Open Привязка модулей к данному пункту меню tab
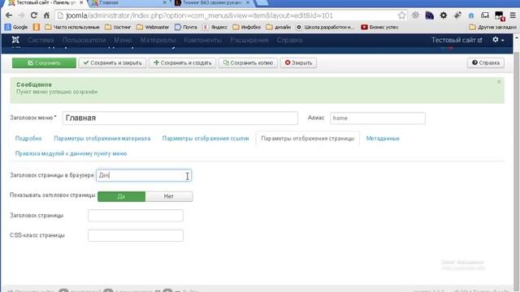The width and height of the screenshot is (520, 292). click(x=71, y=153)
